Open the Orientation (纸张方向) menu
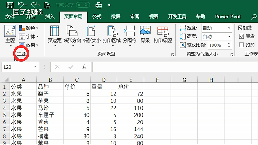Viewport: 258px width, 145px height. [x=72, y=35]
